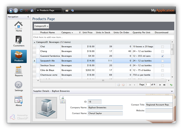Click the filter funnel icon on Category column
The height and width of the screenshot is (129, 182).
pos(80,32)
